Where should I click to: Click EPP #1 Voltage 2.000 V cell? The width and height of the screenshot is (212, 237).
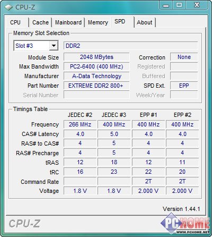pyautogui.click(x=148, y=191)
